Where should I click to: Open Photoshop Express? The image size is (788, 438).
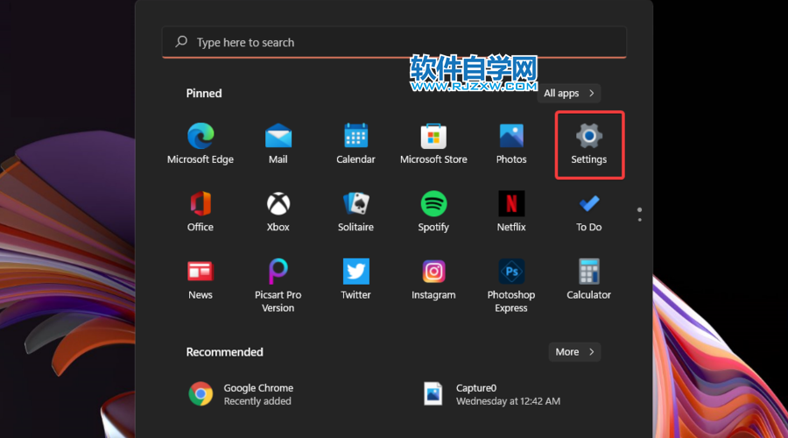click(x=511, y=285)
